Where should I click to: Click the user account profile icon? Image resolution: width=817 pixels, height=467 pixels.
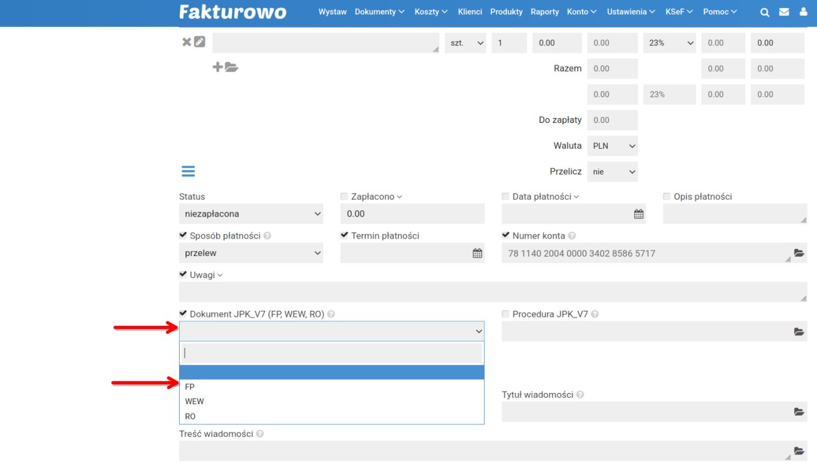coord(803,12)
